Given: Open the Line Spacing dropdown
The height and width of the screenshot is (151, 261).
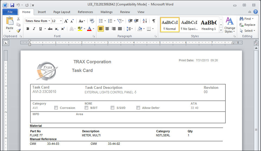Looking at the screenshot, I should coord(129,29).
